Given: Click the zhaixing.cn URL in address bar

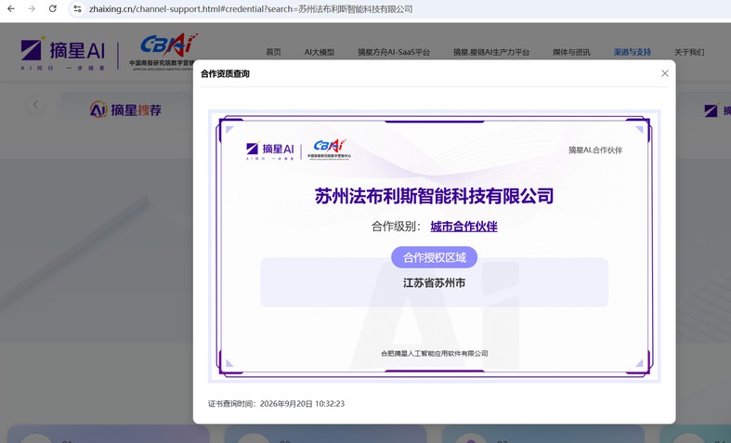Looking at the screenshot, I should [251, 9].
